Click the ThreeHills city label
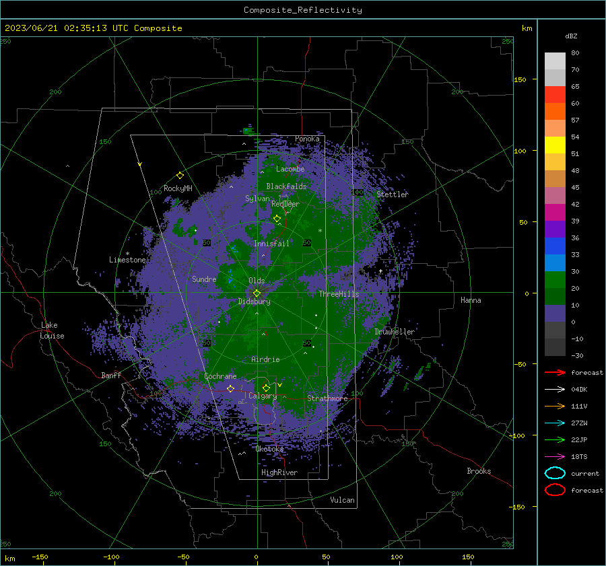The width and height of the screenshot is (606, 566). (339, 294)
